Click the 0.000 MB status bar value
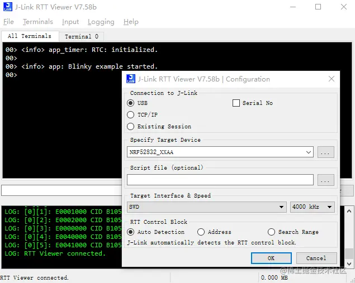 274,278
